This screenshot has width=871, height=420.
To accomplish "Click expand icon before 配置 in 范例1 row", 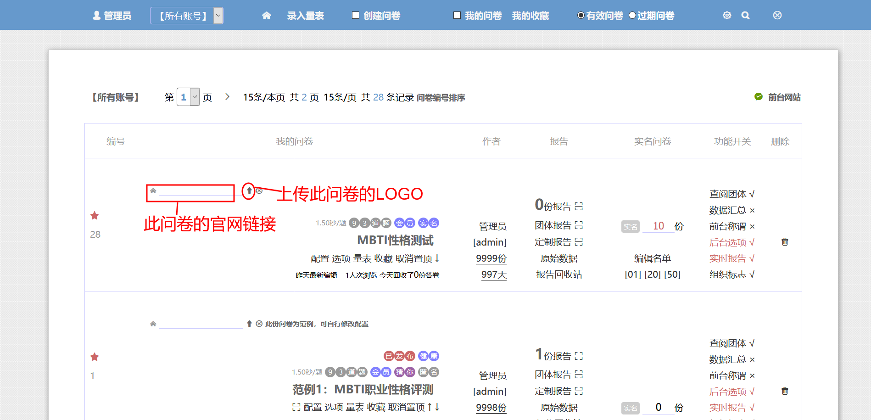I will (x=296, y=407).
